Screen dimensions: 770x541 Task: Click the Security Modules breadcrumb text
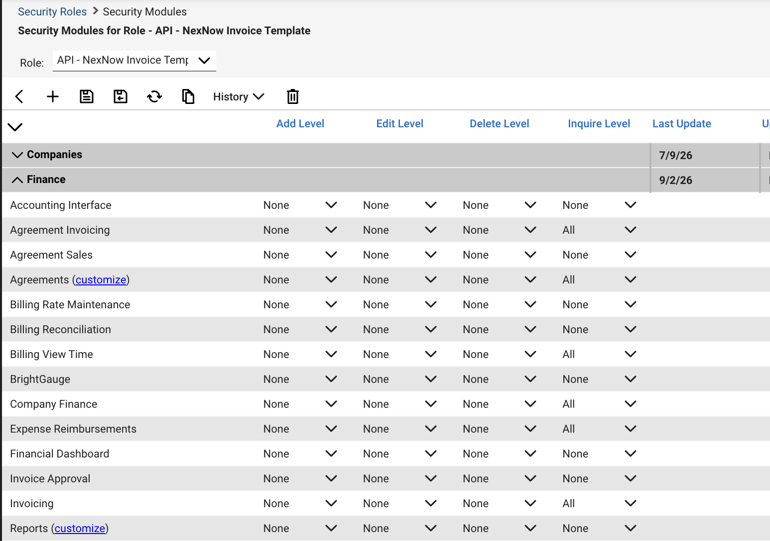coord(145,11)
